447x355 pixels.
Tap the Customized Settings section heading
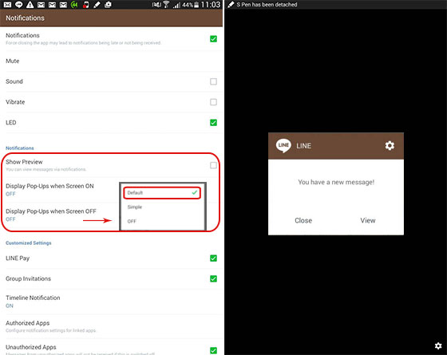click(x=29, y=243)
